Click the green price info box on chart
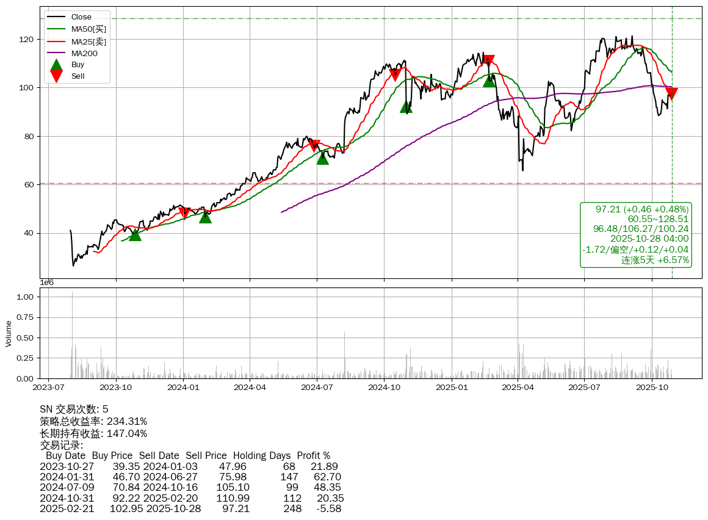This screenshot has height=520, width=708. pos(635,235)
